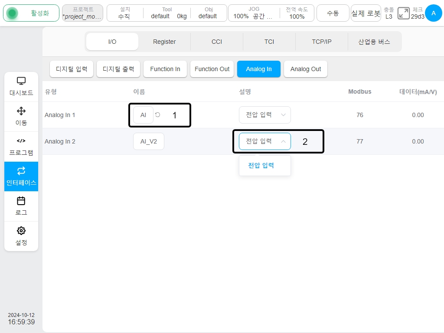
Task: Edit the AI name field
Action: 143,115
